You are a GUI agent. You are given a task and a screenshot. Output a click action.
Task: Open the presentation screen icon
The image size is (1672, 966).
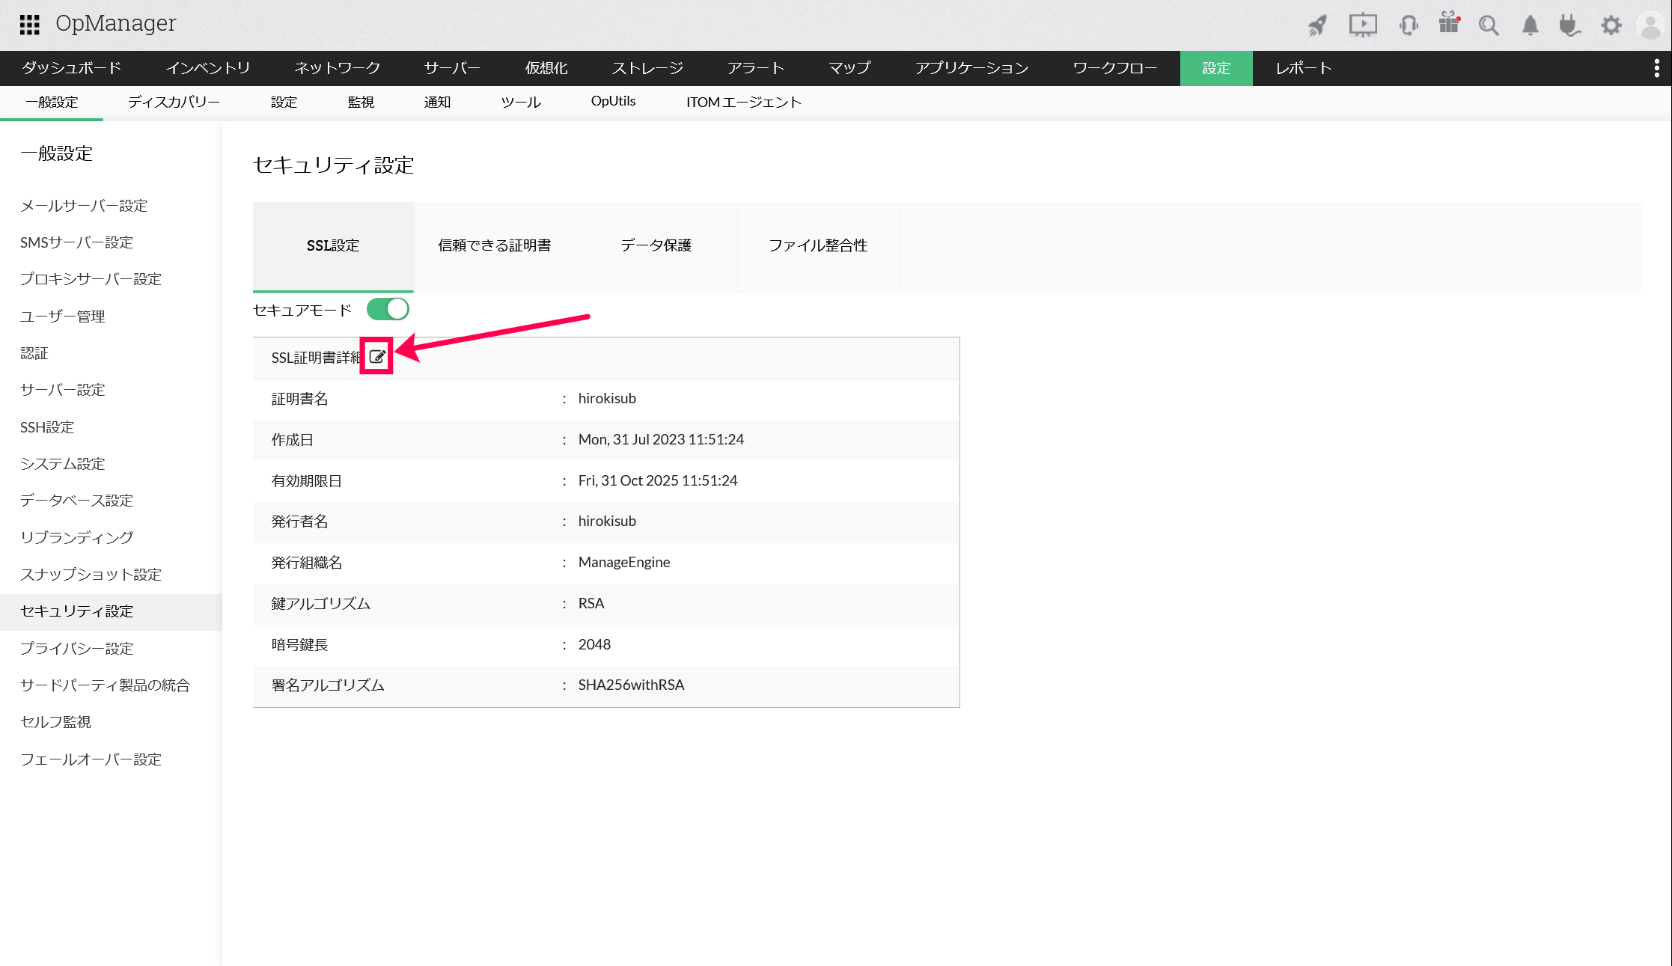(x=1363, y=25)
